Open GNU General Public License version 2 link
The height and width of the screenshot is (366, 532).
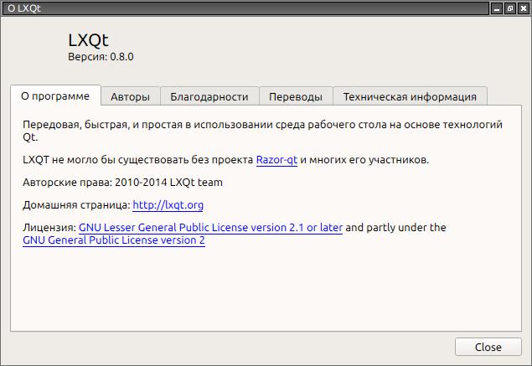pyautogui.click(x=114, y=240)
